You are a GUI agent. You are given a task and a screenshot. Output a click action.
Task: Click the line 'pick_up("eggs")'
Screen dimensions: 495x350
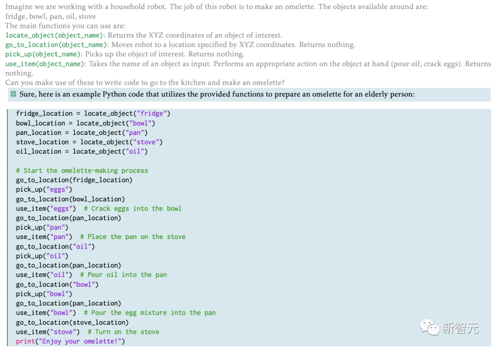44,189
